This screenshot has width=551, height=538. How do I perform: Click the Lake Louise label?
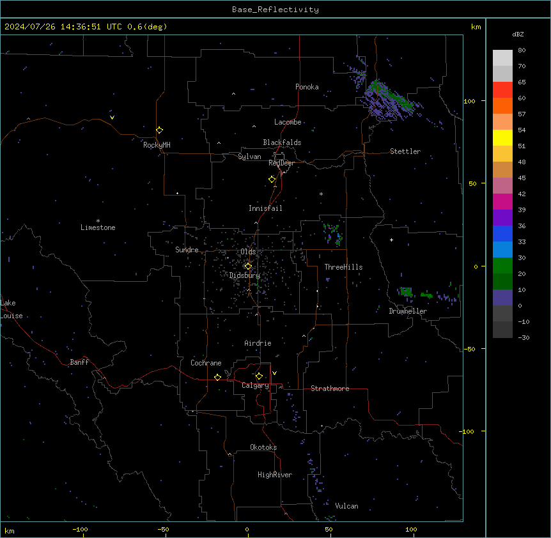point(12,309)
